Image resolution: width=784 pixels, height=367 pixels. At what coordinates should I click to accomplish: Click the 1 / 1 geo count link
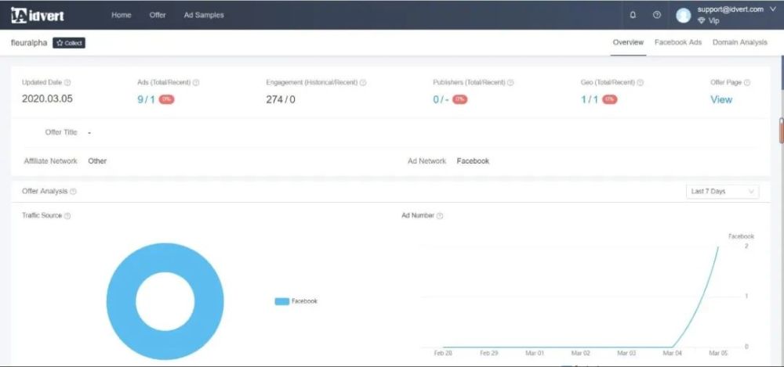(x=589, y=99)
